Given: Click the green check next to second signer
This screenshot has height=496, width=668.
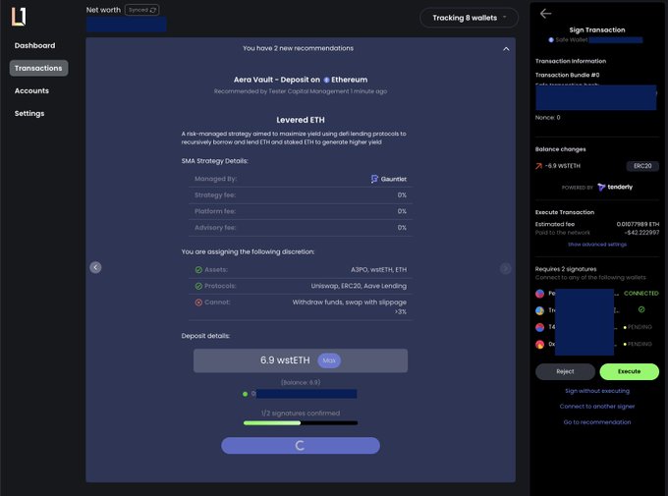Looking at the screenshot, I should 641,309.
